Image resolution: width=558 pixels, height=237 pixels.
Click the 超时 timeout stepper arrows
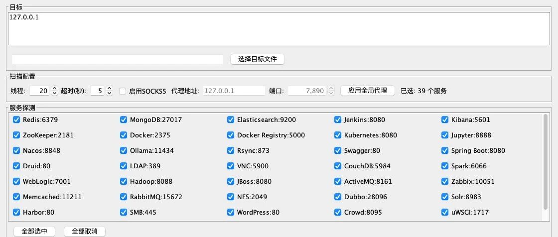point(110,91)
